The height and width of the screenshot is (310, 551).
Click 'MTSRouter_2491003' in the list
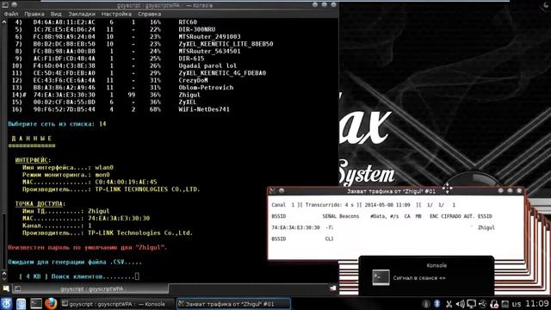209,36
